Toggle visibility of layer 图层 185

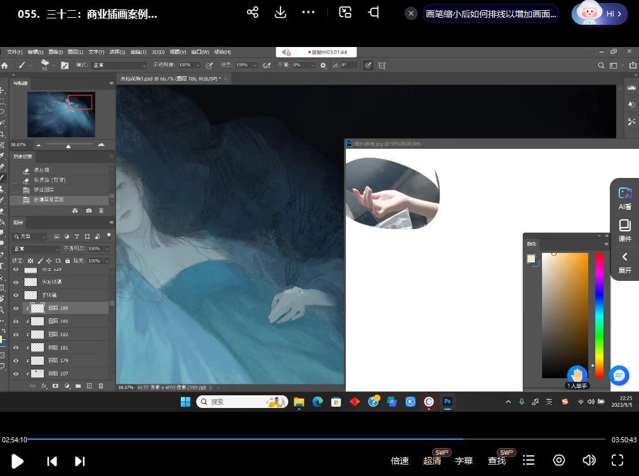tap(15, 321)
